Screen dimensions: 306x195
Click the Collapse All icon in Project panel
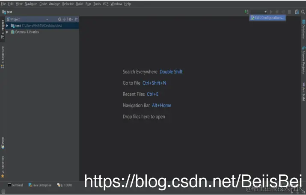[x=64, y=19]
